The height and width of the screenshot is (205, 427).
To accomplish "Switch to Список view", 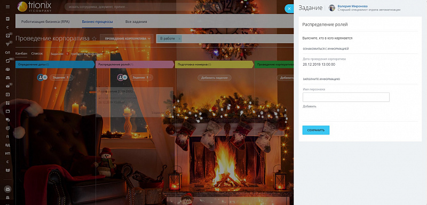I will tap(37, 53).
